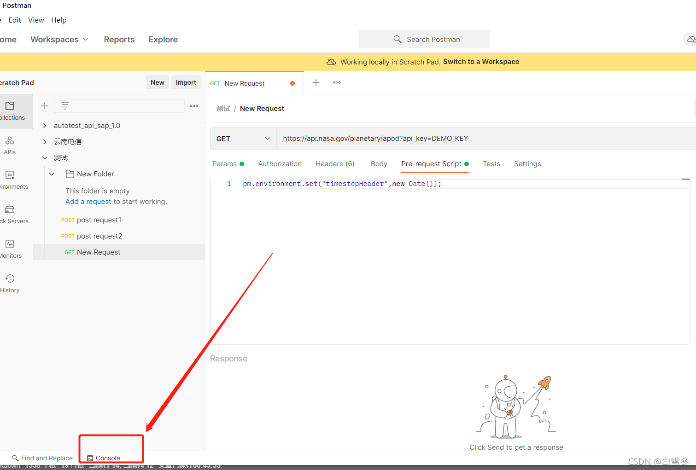
Task: Click Switch to a Workspace link
Action: click(x=481, y=62)
